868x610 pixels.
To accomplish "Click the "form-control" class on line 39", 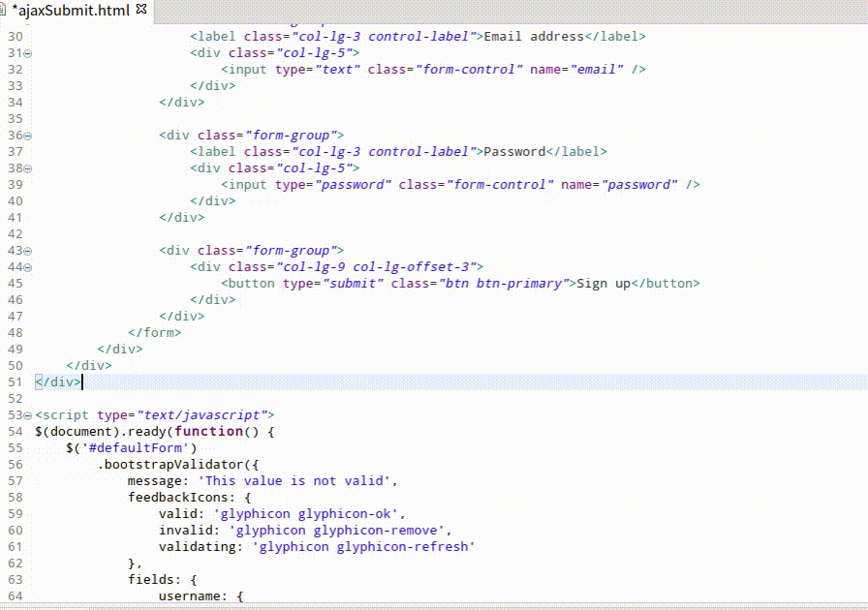I will tap(500, 185).
